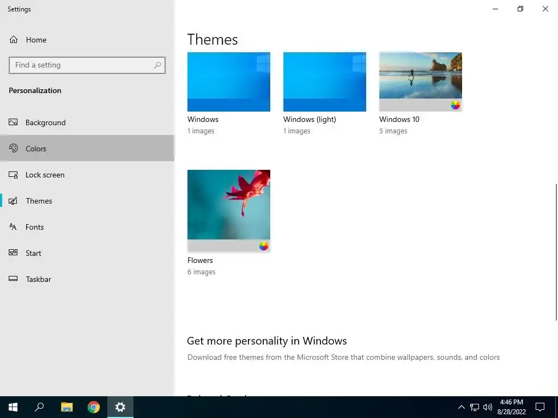Click the Lock screen icon

pyautogui.click(x=13, y=175)
